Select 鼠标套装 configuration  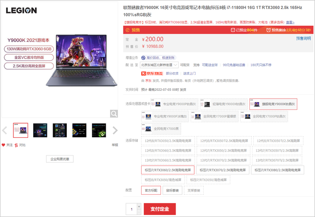[172, 190]
